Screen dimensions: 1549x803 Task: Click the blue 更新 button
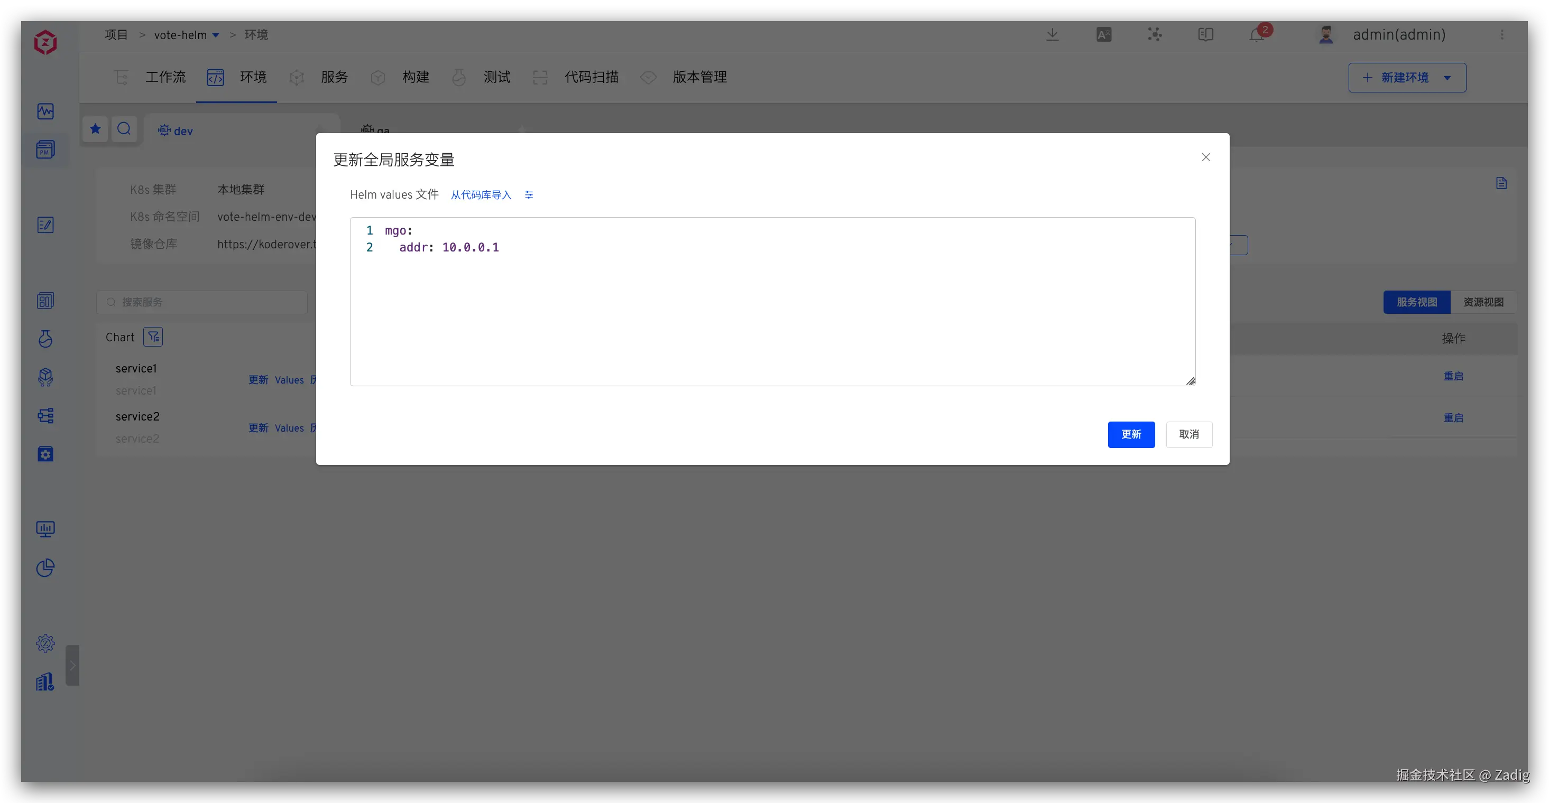pos(1130,434)
